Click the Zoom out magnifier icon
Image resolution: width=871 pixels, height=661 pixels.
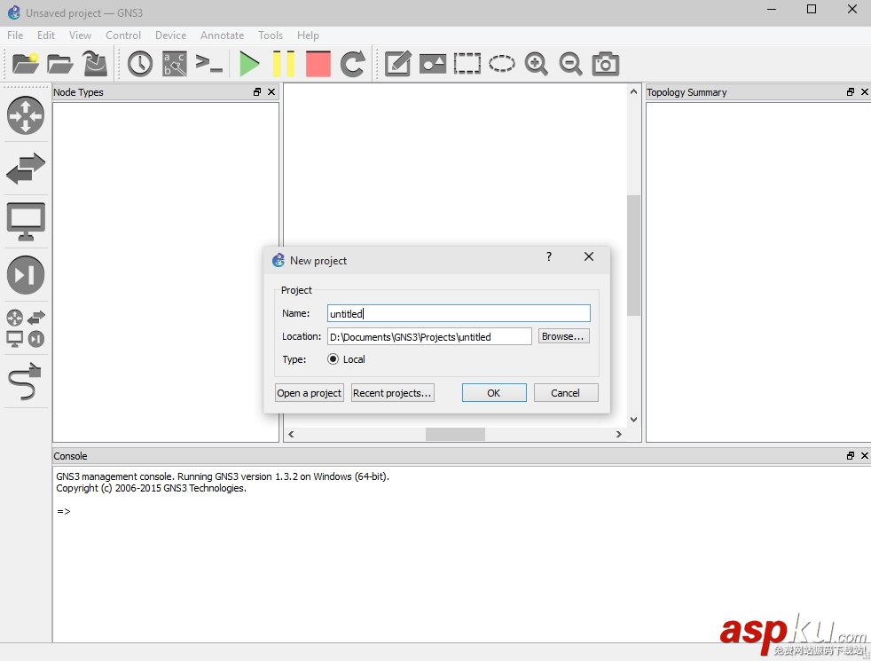571,63
